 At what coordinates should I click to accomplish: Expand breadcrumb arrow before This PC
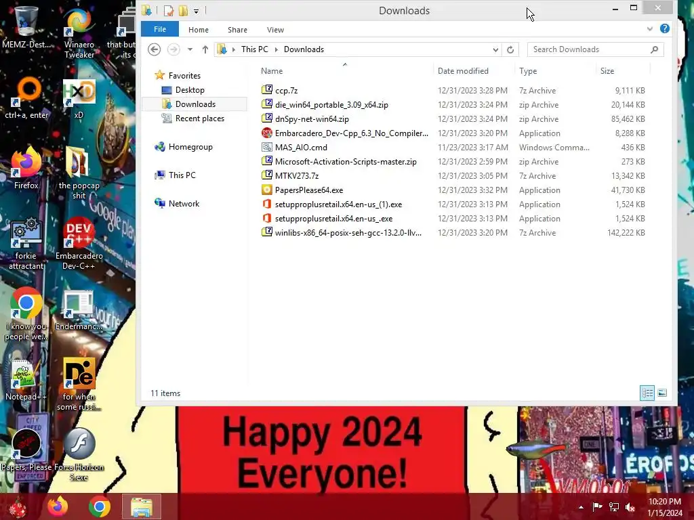234,49
